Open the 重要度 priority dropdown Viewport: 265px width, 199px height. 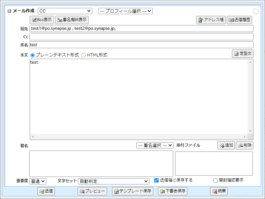38,181
